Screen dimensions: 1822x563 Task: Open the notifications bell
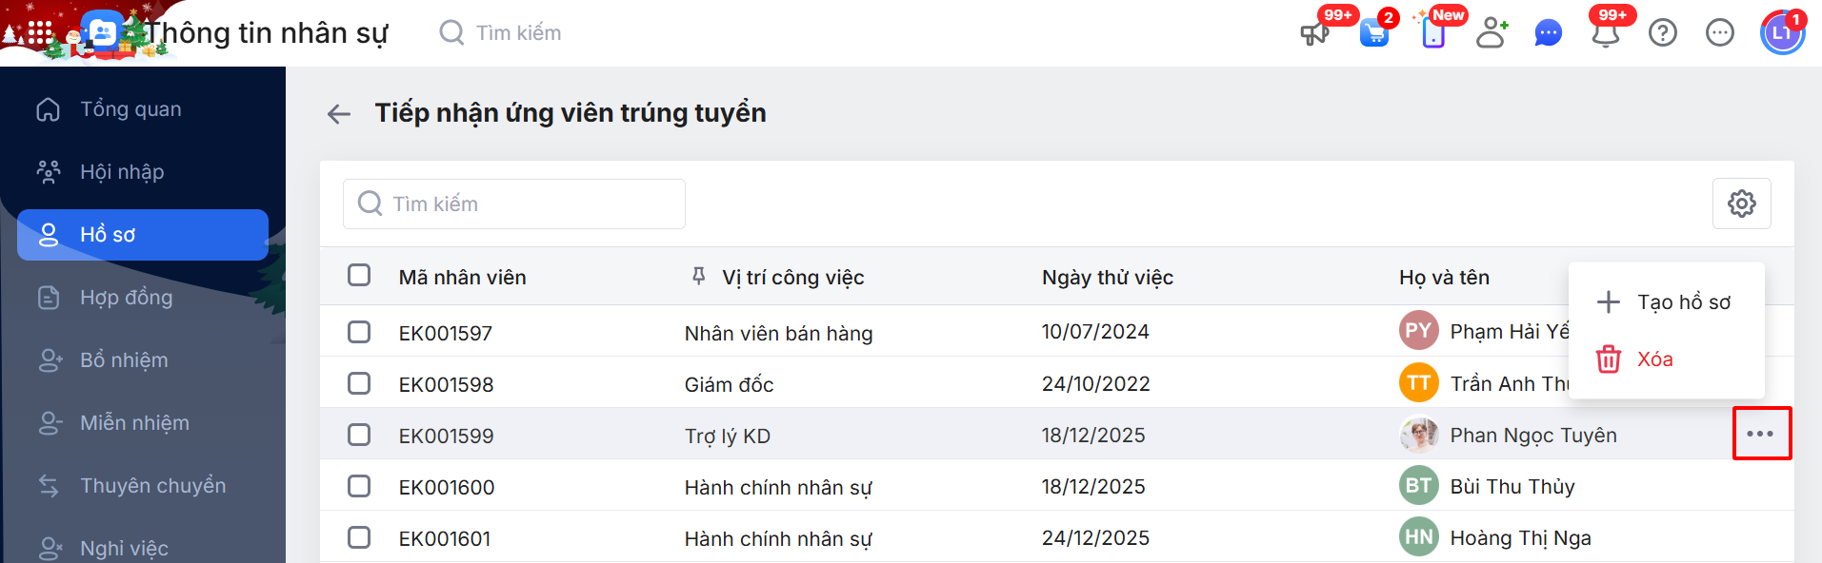coord(1606,34)
